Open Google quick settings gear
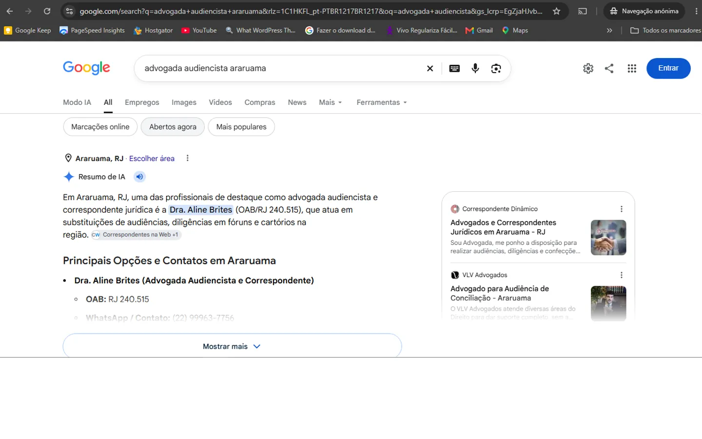This screenshot has height=439, width=702. click(x=588, y=68)
